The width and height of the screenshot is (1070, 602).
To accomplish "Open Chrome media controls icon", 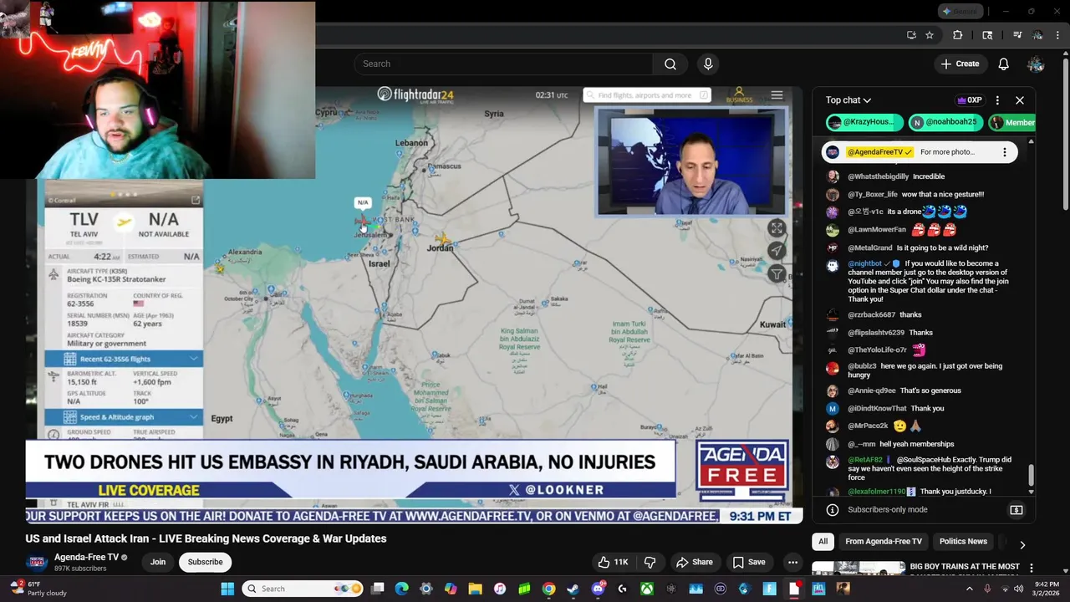I will tap(1017, 35).
